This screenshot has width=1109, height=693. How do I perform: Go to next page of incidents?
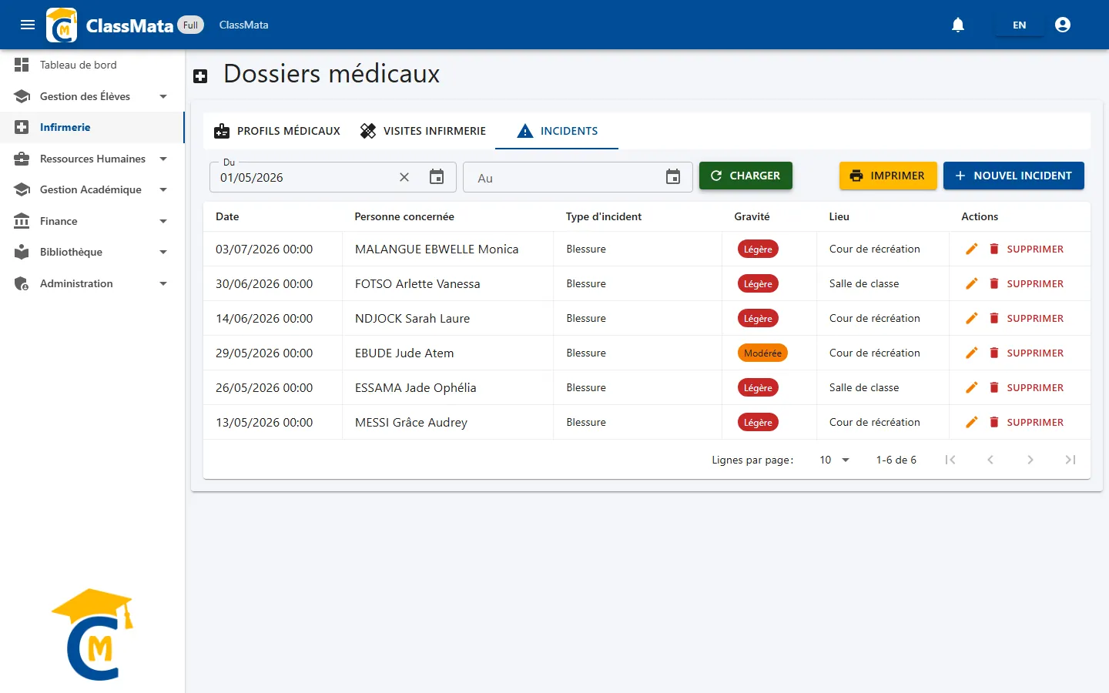1030,460
